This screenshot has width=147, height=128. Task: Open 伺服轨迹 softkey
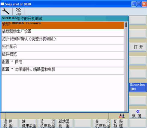[x=119, y=123]
